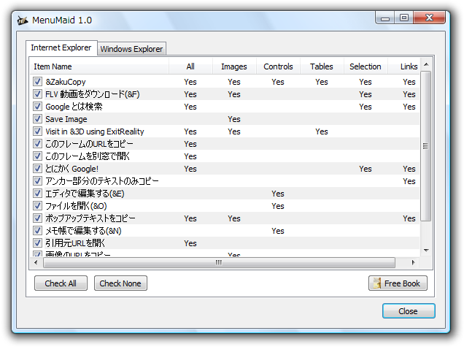Uncheck the とにかく Google! checkbox

[x=37, y=169]
